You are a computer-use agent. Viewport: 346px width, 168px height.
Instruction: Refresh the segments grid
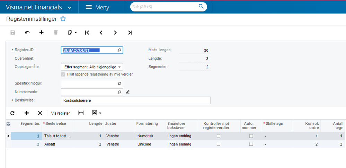coord(12,113)
